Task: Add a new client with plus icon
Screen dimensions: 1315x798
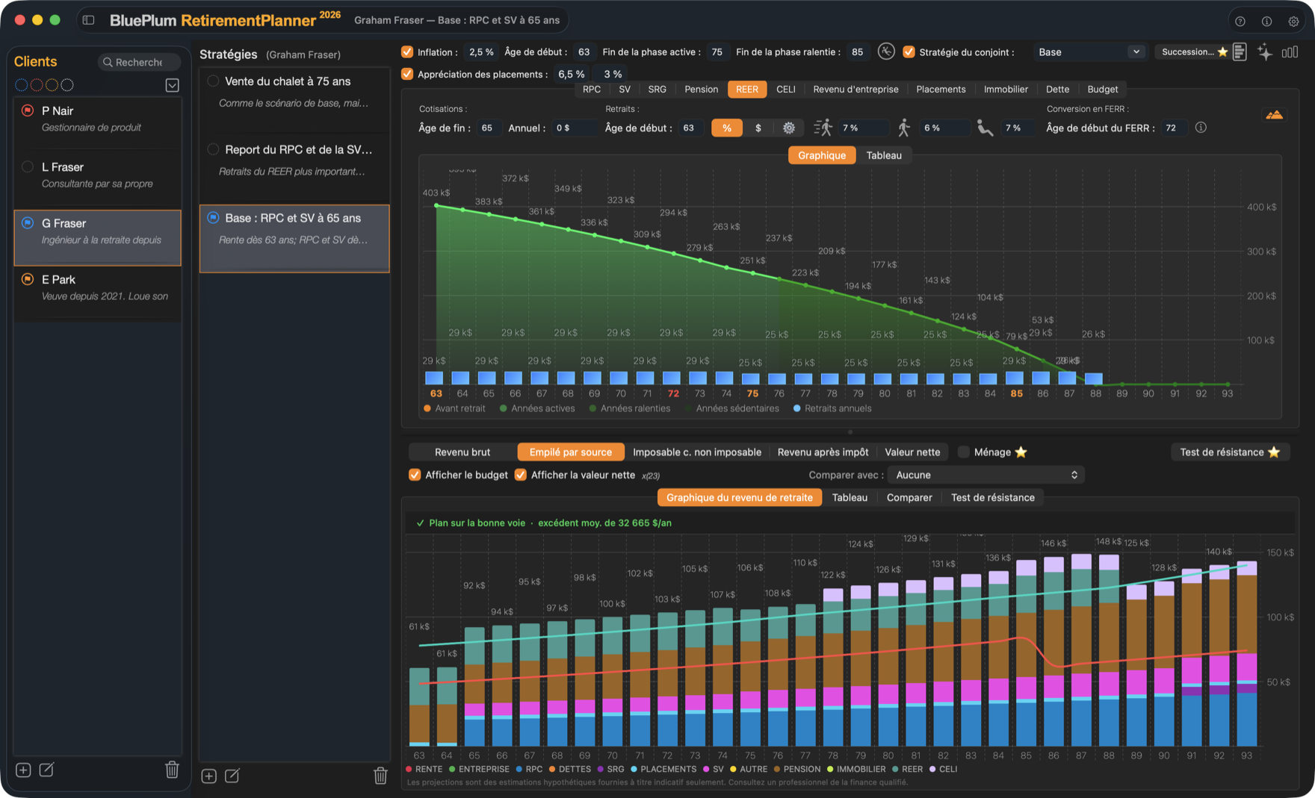Action: click(23, 770)
